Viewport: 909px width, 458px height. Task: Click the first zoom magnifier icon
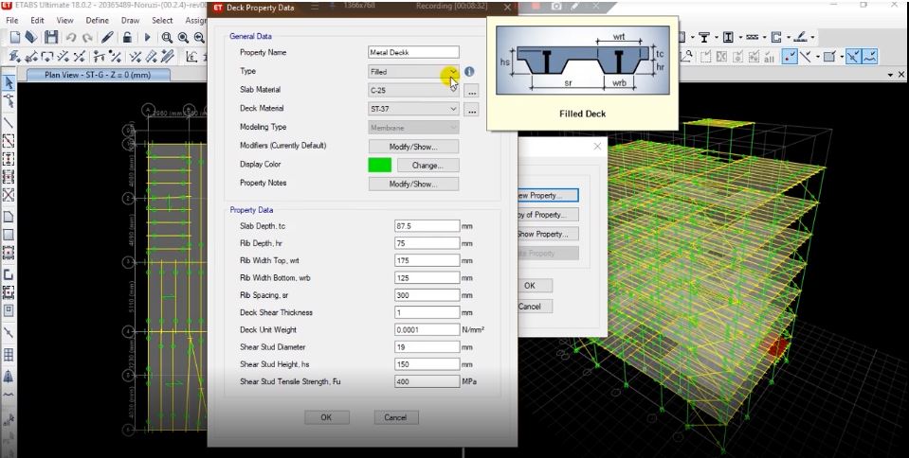coord(168,38)
